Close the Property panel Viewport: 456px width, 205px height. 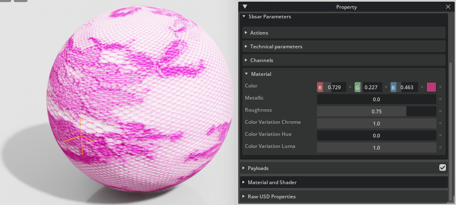click(x=448, y=7)
